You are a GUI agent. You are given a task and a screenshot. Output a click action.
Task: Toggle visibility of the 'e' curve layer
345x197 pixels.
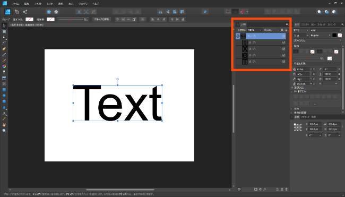coord(283,55)
